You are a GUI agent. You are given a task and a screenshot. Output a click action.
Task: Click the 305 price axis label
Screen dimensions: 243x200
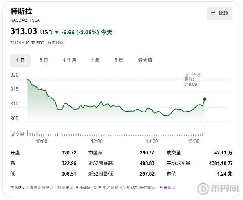click(14, 119)
